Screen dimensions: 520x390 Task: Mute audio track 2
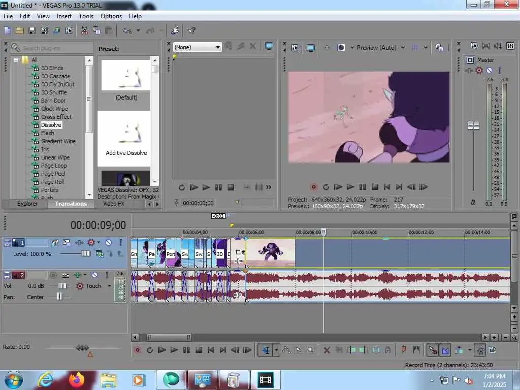click(94, 275)
